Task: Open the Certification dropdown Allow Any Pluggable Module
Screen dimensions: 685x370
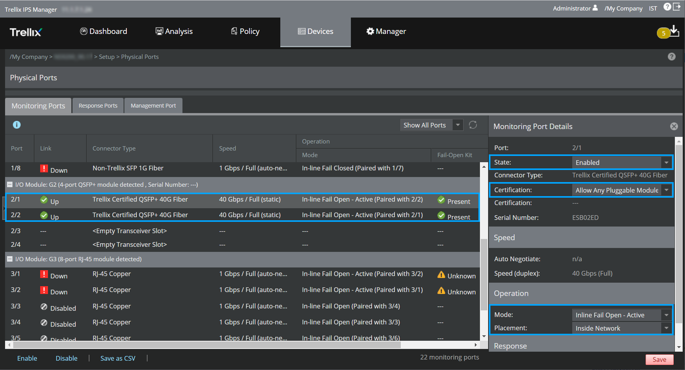Action: (x=622, y=190)
